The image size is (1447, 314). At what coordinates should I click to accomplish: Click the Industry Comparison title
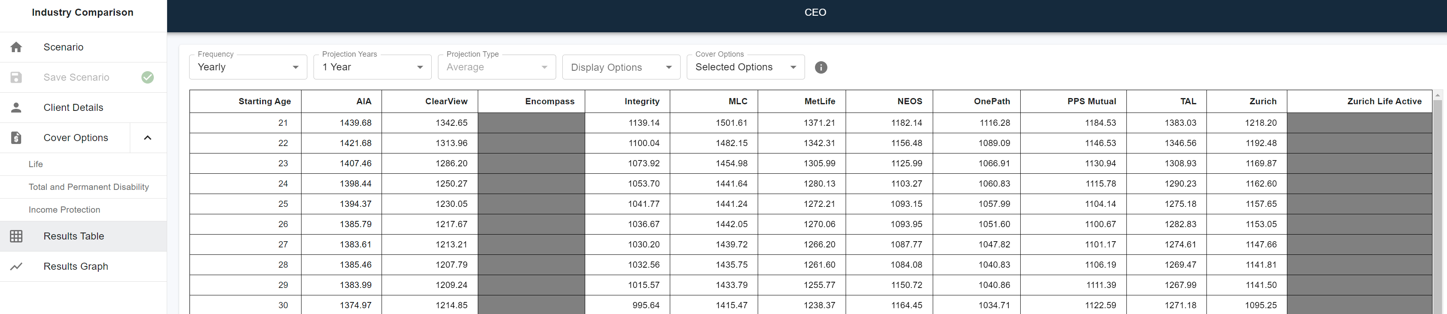pos(83,12)
